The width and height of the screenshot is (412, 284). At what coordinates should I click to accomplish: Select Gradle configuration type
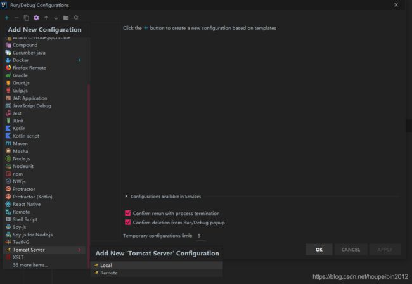click(20, 75)
